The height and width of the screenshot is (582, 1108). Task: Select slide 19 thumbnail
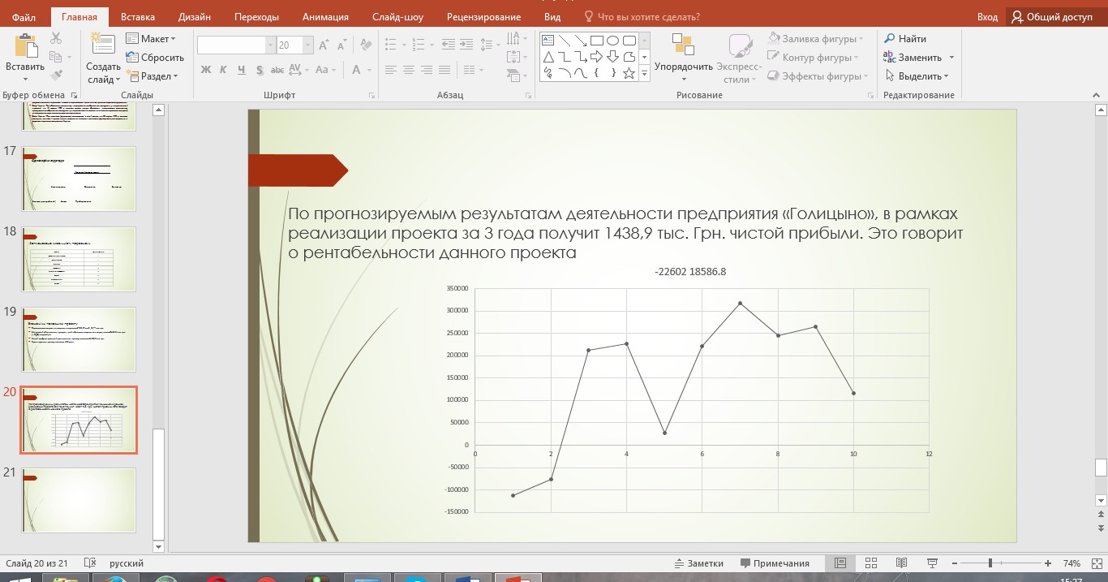pos(79,340)
